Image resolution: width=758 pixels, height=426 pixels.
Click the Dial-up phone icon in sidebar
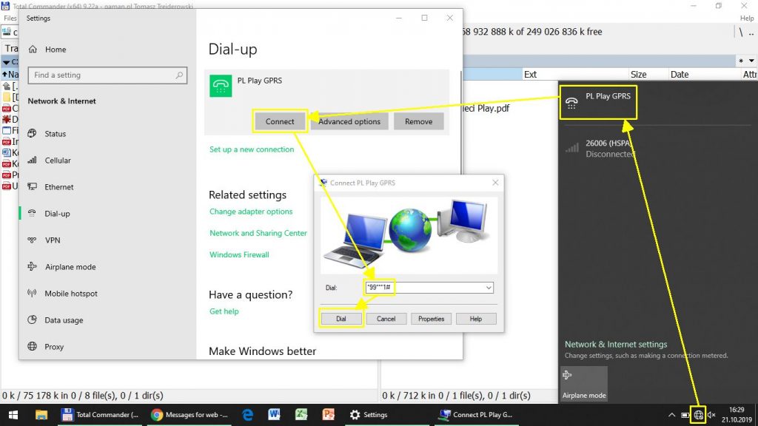click(x=32, y=213)
